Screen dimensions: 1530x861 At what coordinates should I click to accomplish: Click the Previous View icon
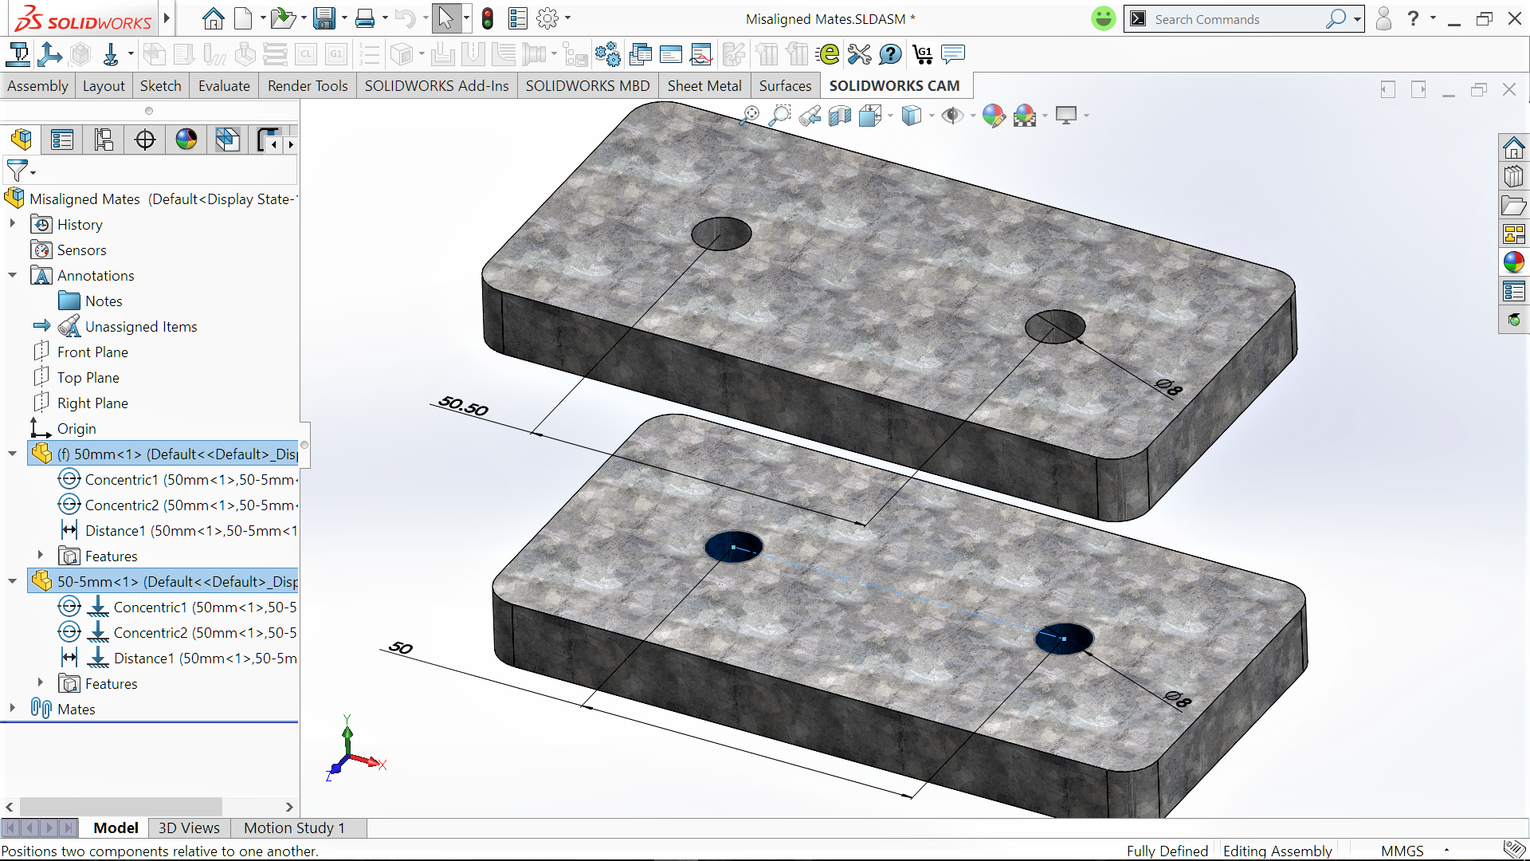pyautogui.click(x=810, y=116)
